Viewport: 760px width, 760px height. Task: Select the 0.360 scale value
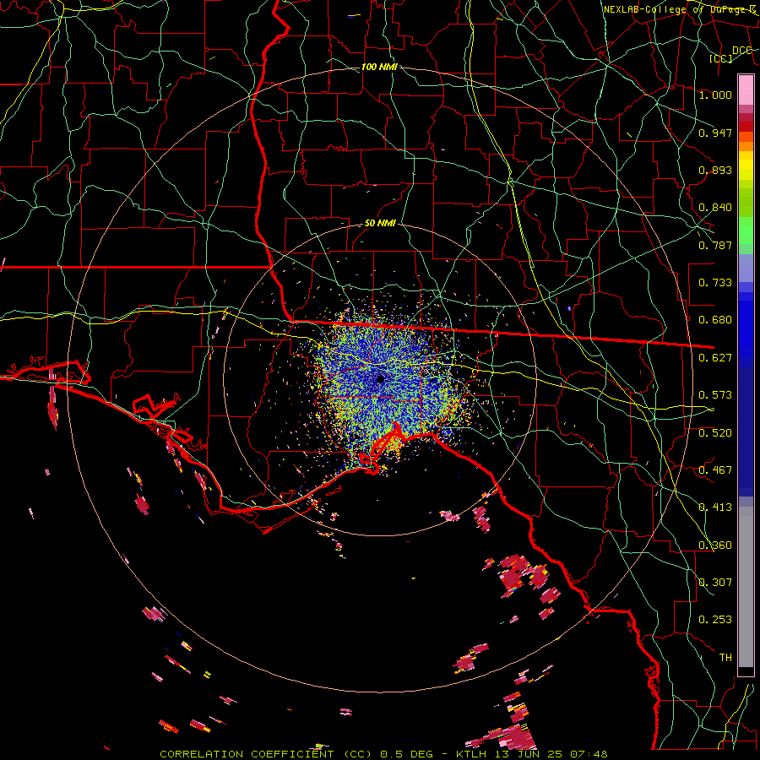tap(715, 546)
